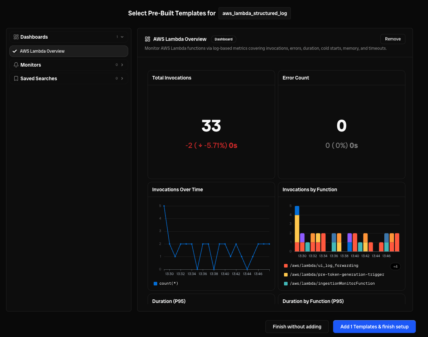Click the Invocations Over Time panel title

pos(177,189)
